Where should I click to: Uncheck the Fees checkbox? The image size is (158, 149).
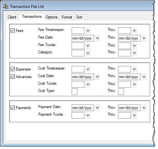[x=13, y=30]
